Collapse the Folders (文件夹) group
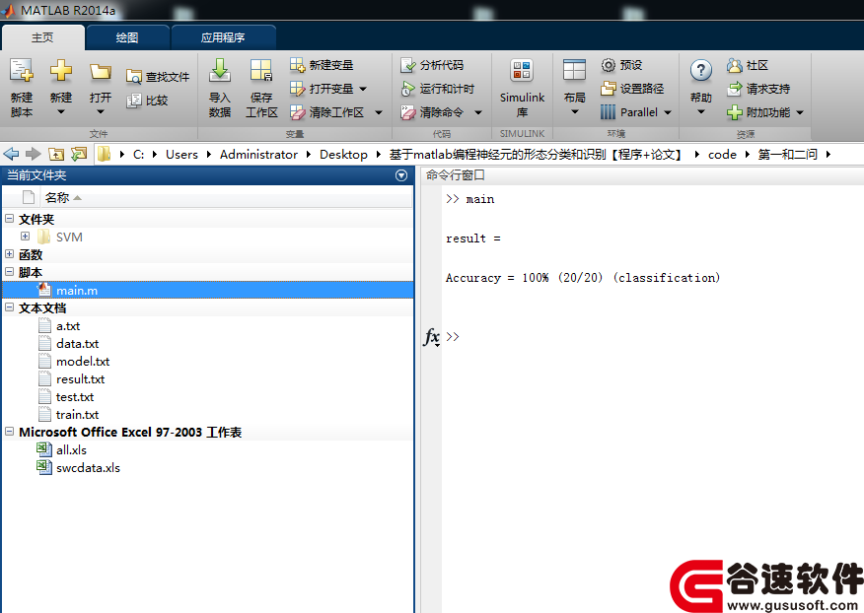 tap(9, 218)
